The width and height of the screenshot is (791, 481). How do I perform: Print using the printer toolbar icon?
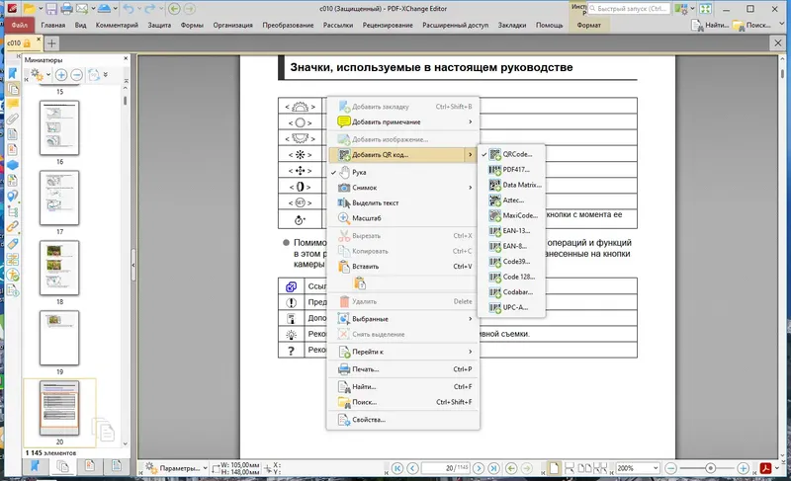pyautogui.click(x=66, y=8)
